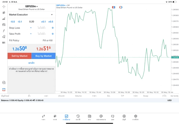Select the crosshair tool in left sidebar
This screenshot has height=125, width=179.
[x=4, y=6]
